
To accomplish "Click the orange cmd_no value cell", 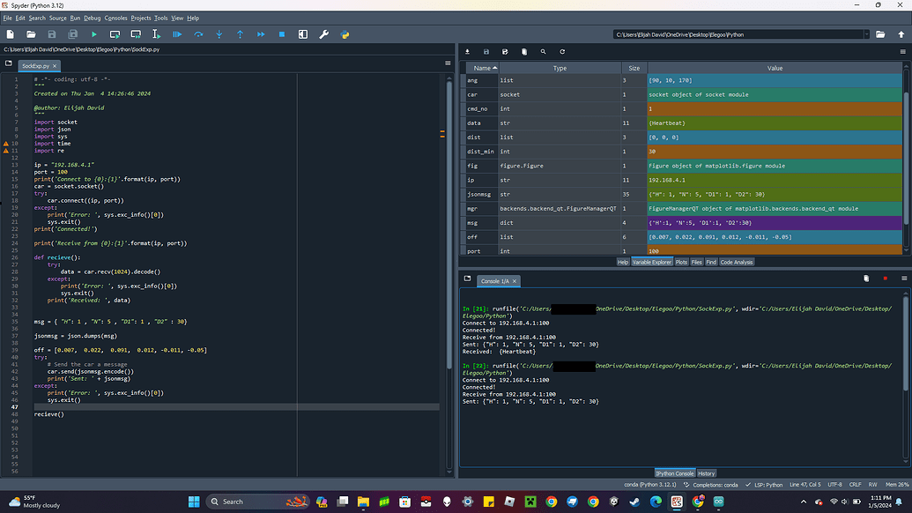I will point(775,108).
